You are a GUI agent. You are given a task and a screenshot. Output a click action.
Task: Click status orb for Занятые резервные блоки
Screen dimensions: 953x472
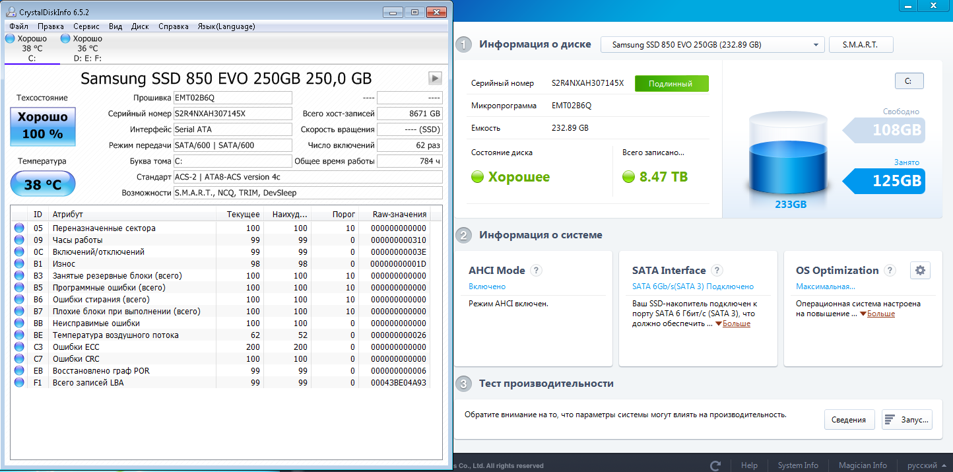(19, 276)
